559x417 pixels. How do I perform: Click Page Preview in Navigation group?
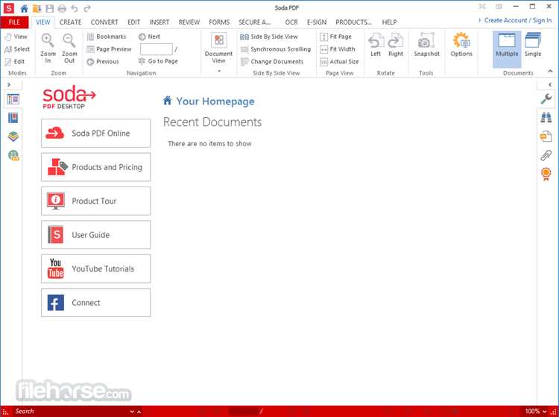point(109,49)
